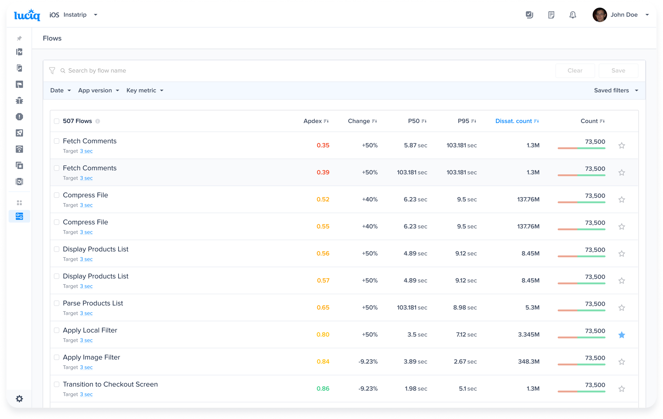Select the Apply Image Filter checkbox
This screenshot has height=419, width=663.
point(57,357)
